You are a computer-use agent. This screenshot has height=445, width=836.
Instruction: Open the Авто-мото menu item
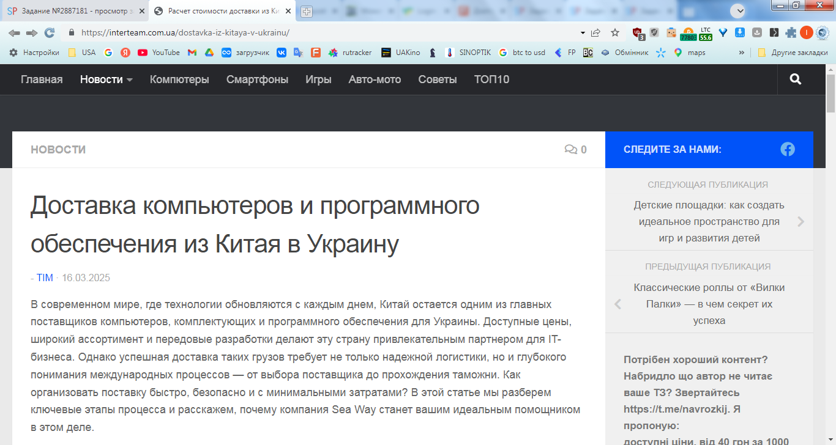tap(375, 79)
